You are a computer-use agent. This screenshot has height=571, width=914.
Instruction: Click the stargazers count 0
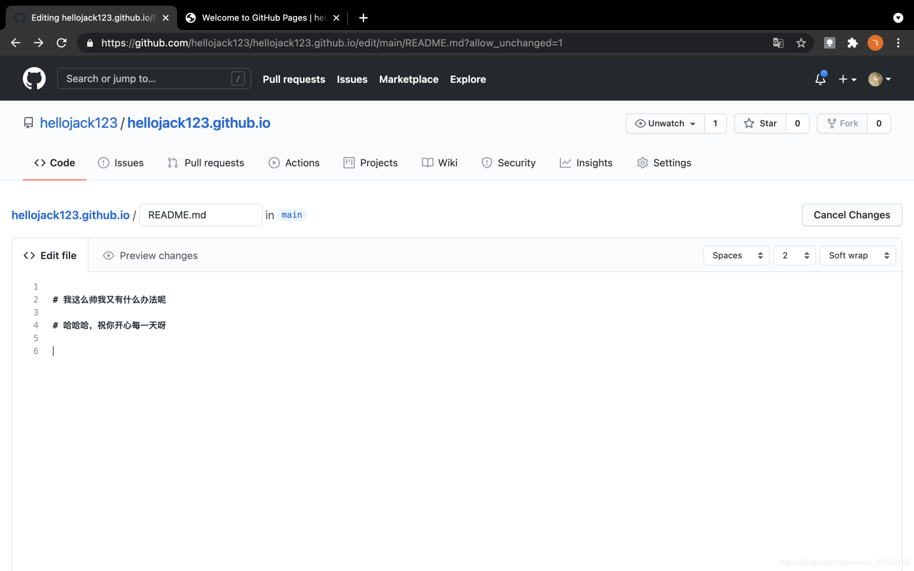point(797,123)
